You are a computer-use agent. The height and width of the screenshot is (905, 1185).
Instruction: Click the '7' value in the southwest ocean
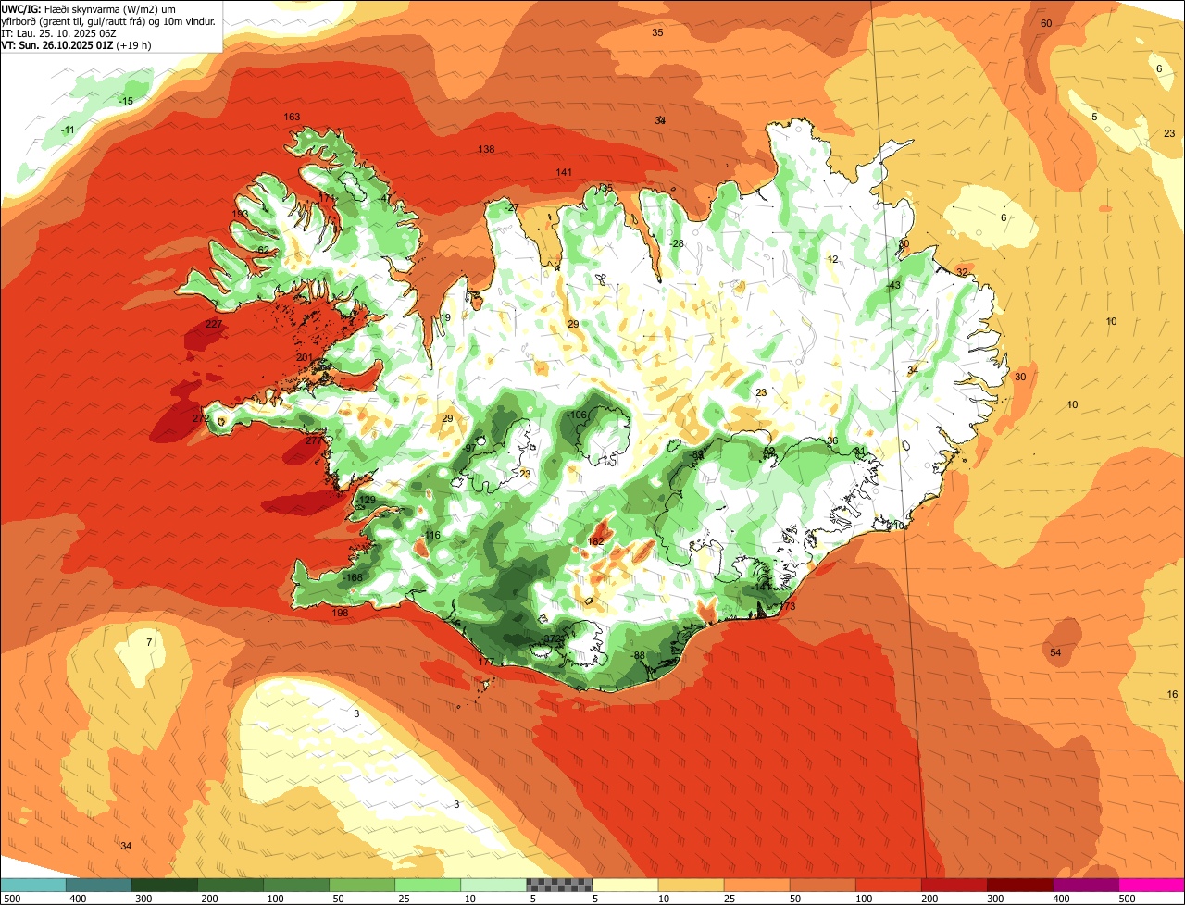pyautogui.click(x=149, y=641)
